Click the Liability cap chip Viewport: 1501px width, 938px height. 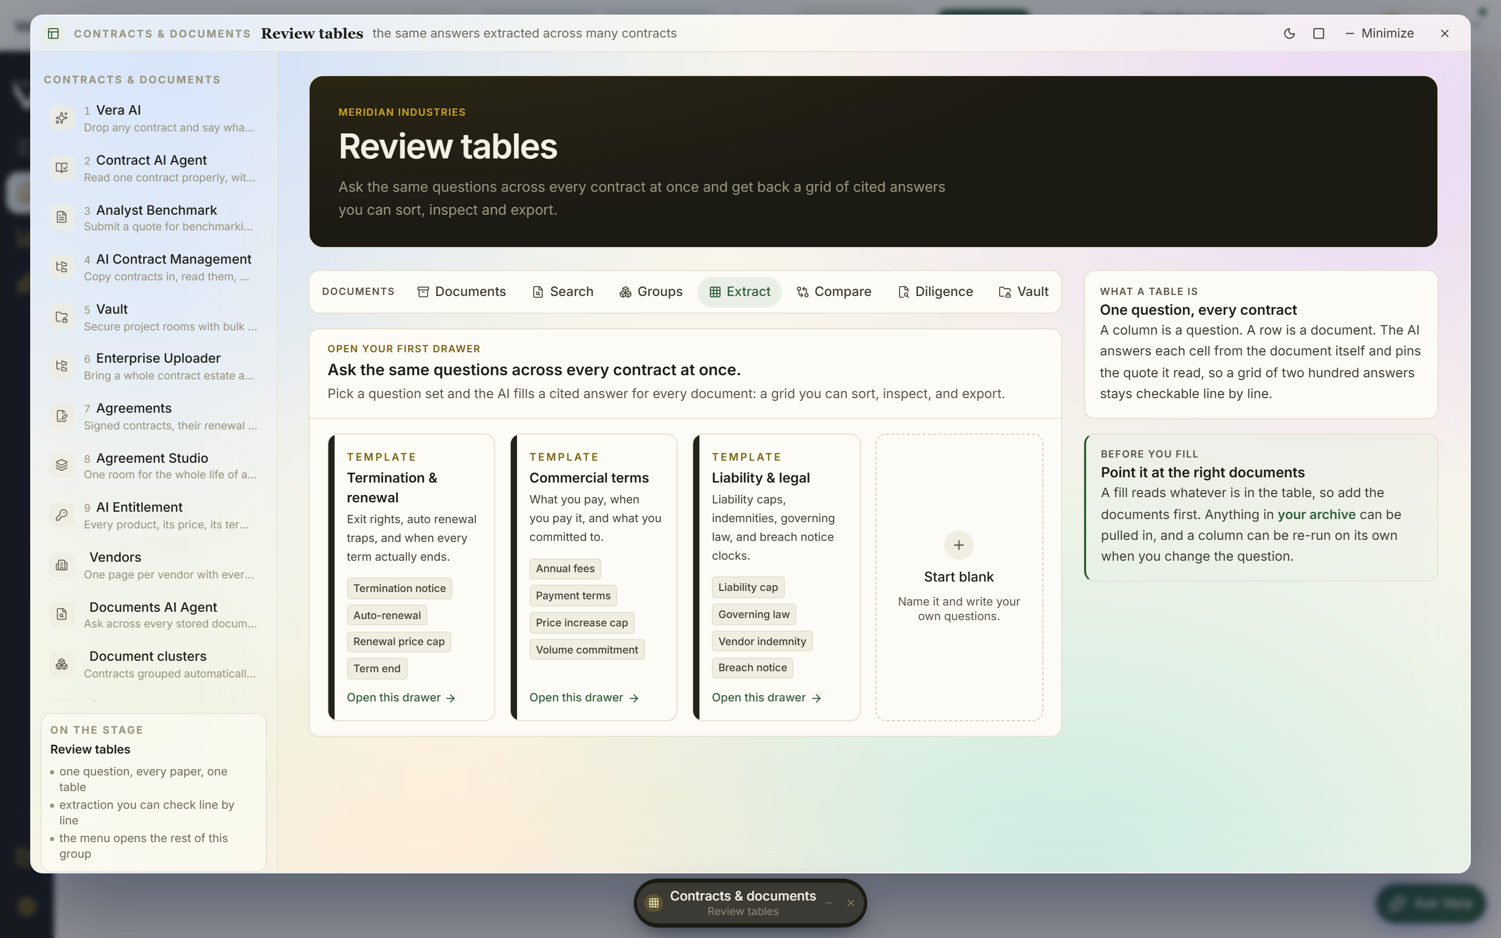(x=748, y=587)
